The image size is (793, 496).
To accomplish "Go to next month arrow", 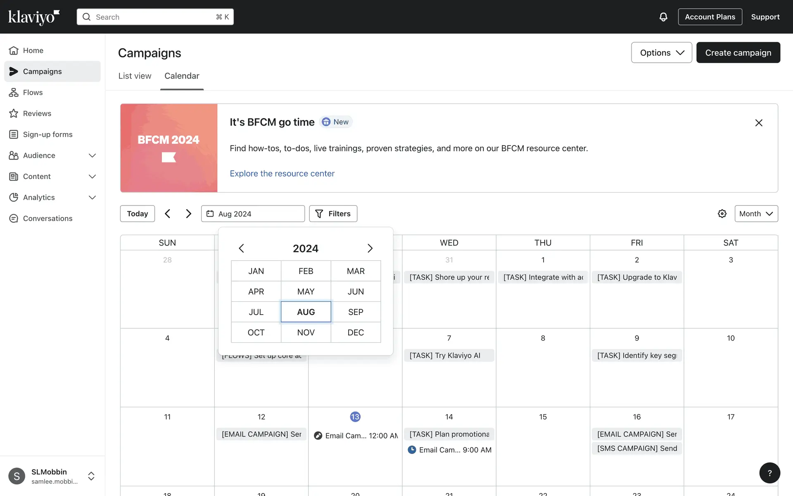I will tap(188, 214).
